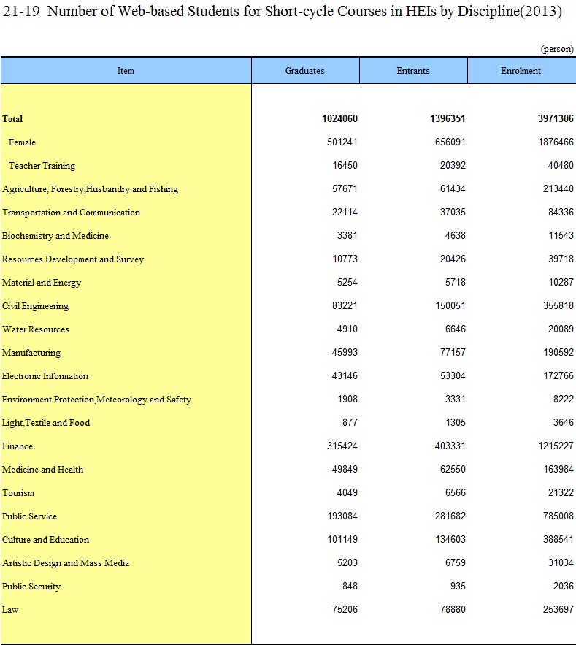Select Light, Textile and Food enrolment 3646

point(564,423)
